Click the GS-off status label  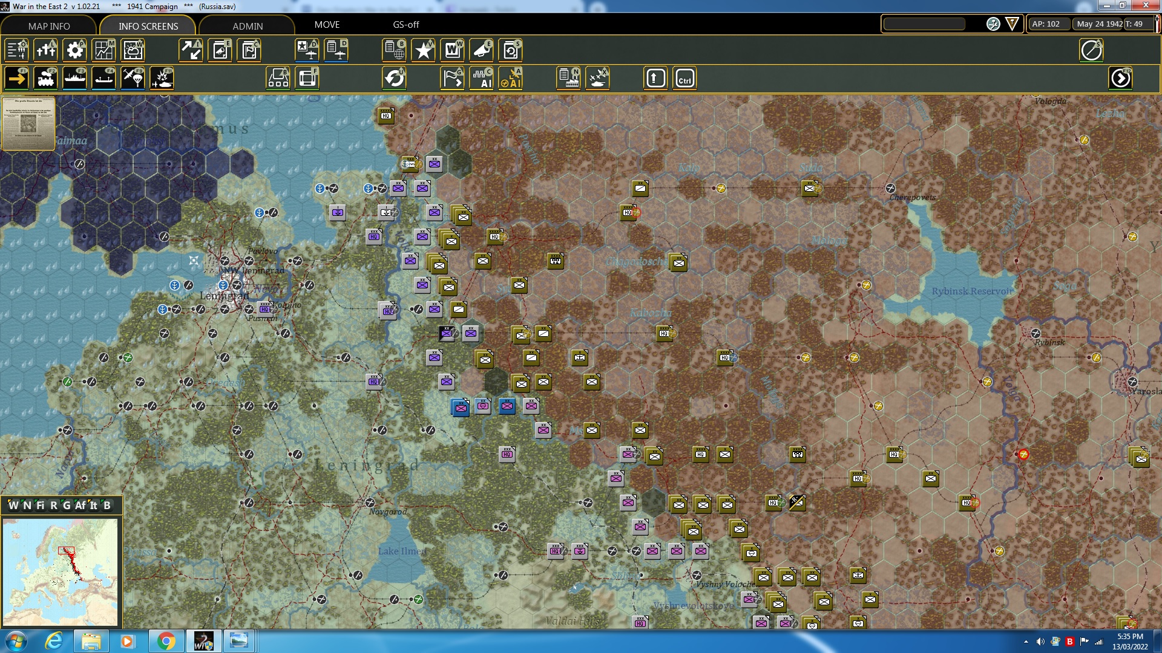click(405, 25)
